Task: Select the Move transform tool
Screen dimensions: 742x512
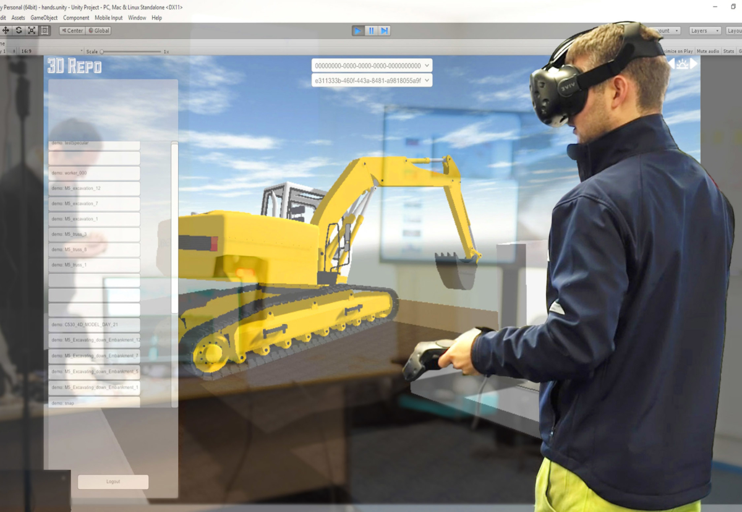Action: click(6, 30)
